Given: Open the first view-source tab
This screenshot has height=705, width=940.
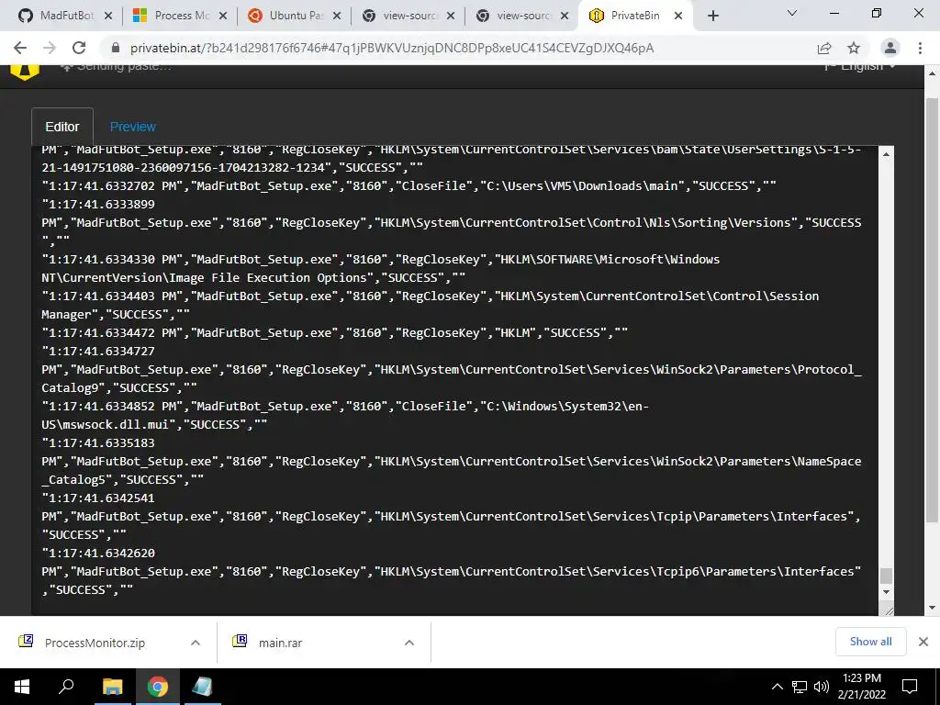Looking at the screenshot, I should click(x=402, y=16).
